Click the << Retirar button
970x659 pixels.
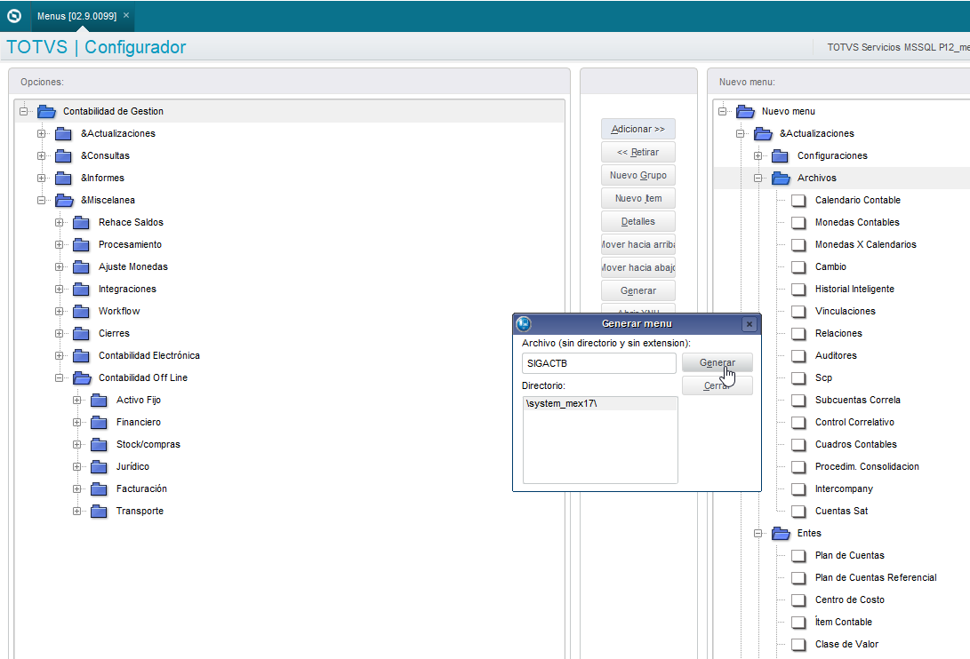click(x=637, y=152)
